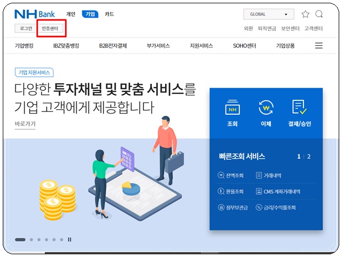Open 정부보관금 link
The image size is (342, 257).
pyautogui.click(x=233, y=207)
